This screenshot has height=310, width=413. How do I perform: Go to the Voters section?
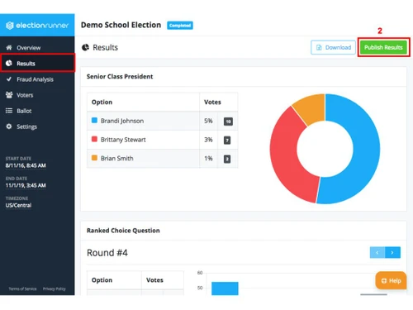pyautogui.click(x=37, y=95)
